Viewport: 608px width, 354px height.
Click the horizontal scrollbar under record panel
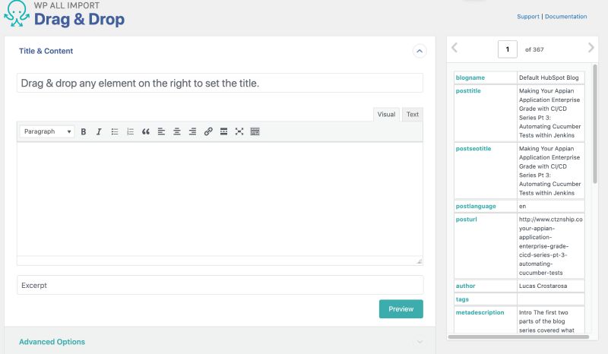(518, 337)
